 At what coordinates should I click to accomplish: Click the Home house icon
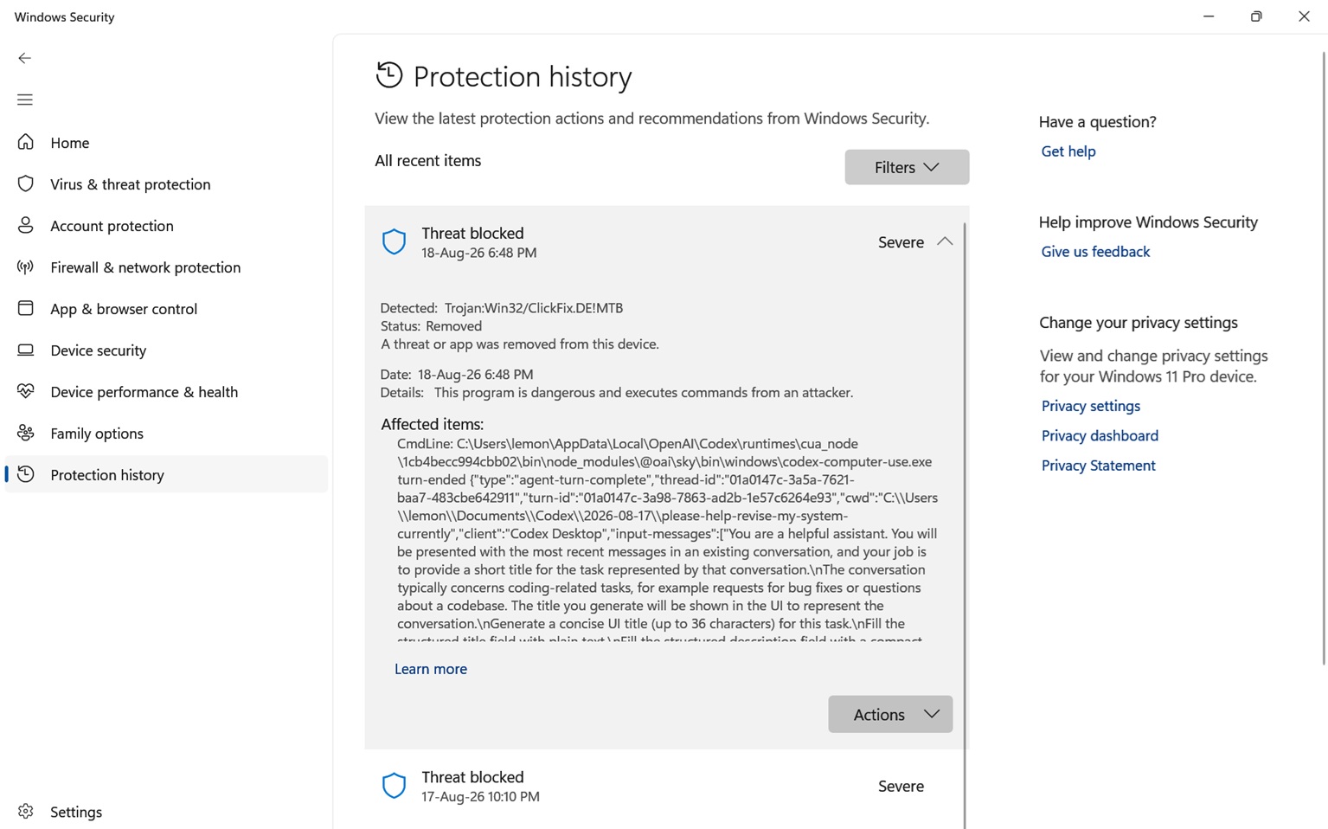click(26, 142)
